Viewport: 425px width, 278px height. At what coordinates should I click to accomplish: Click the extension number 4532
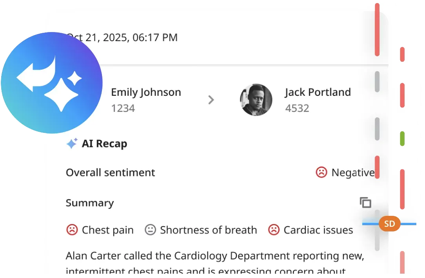pos(297,108)
